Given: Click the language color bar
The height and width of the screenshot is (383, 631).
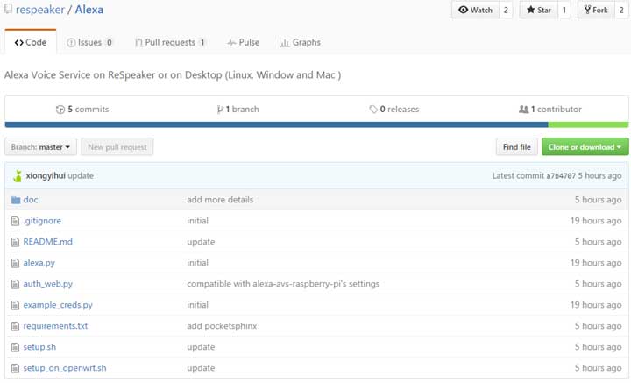Looking at the screenshot, I should coord(315,124).
